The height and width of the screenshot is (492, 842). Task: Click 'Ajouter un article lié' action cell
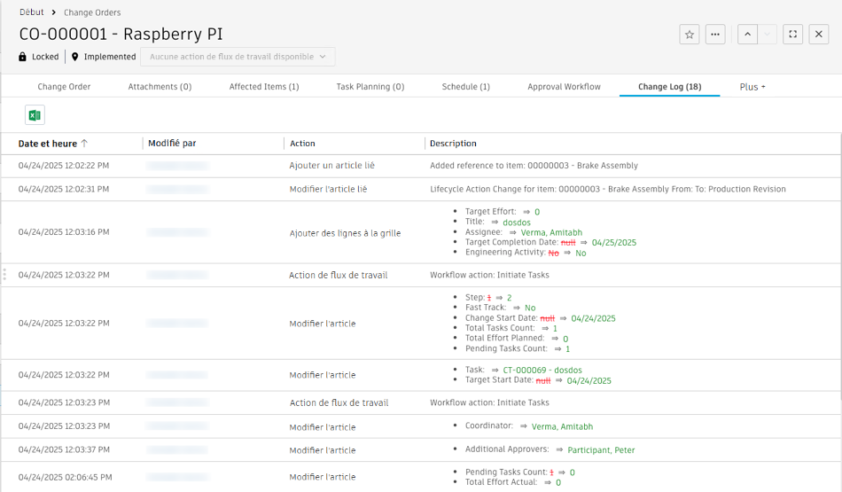pyautogui.click(x=331, y=166)
